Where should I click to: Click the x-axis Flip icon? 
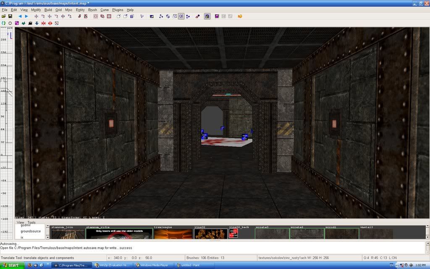[36, 16]
